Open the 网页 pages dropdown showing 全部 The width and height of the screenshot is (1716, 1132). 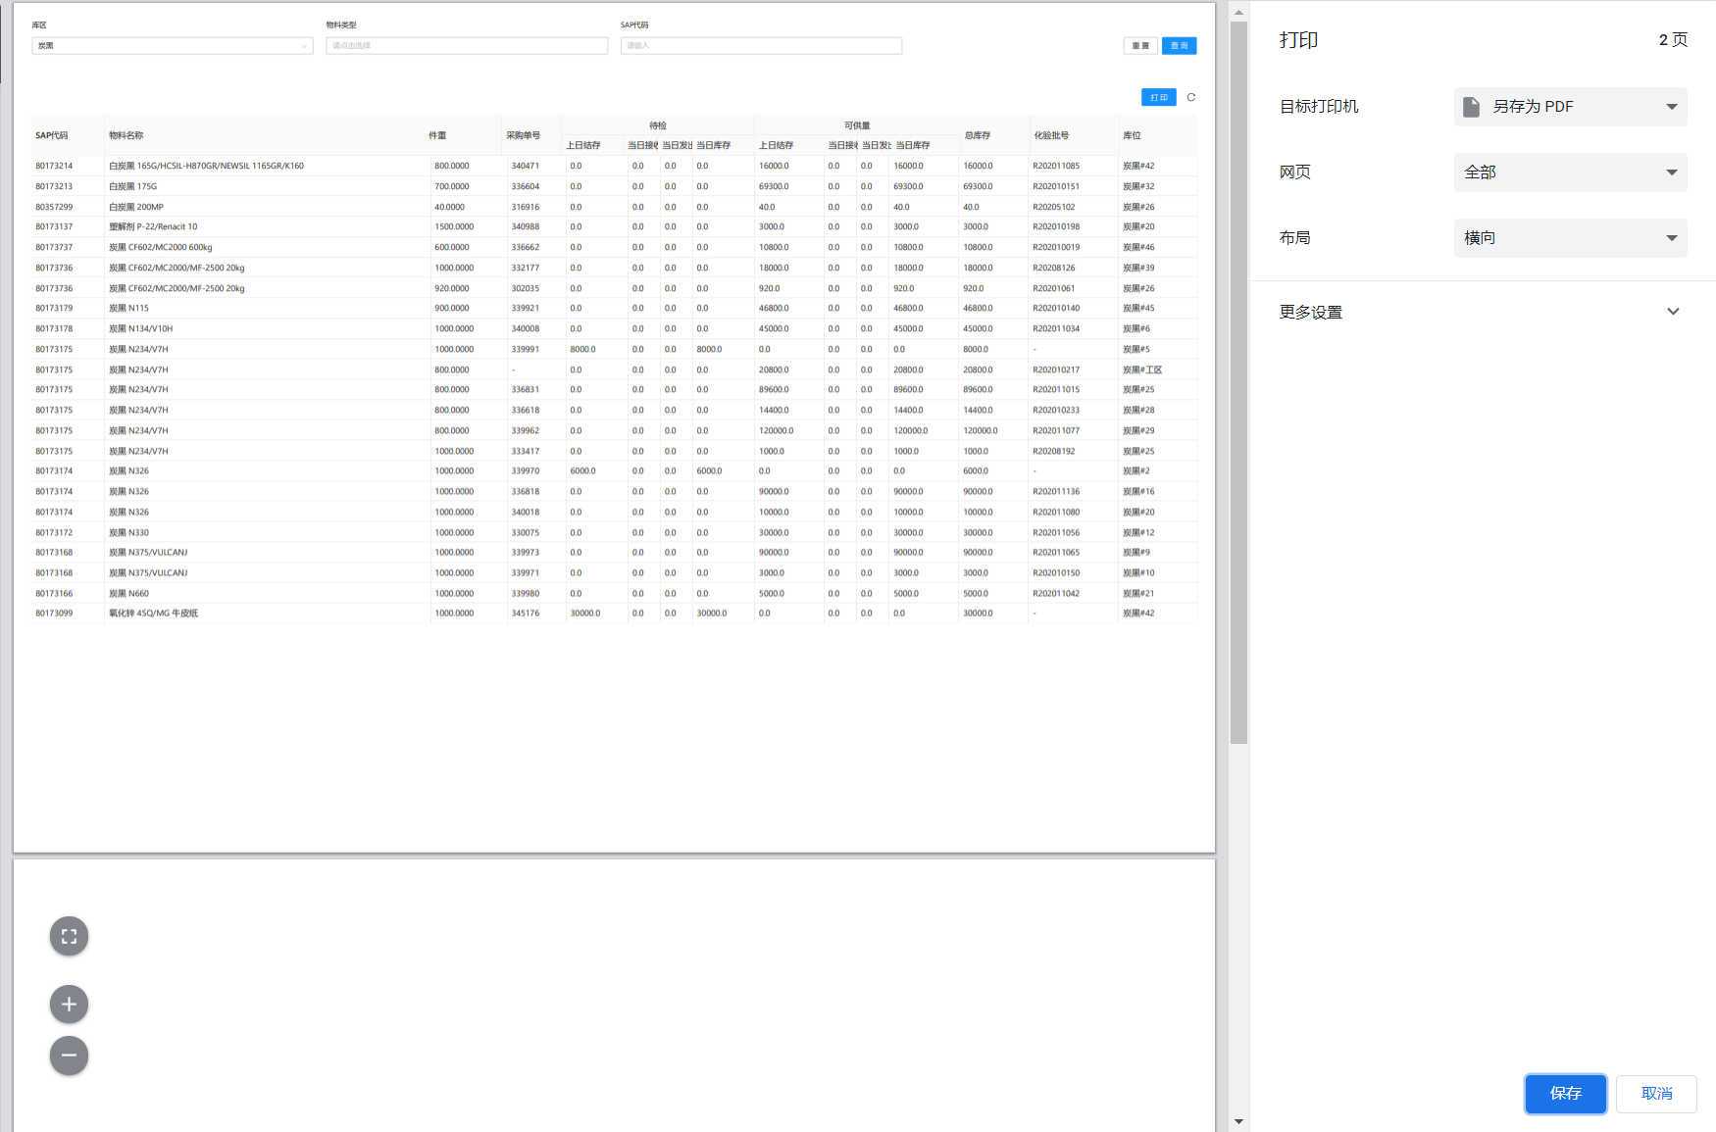[1570, 172]
